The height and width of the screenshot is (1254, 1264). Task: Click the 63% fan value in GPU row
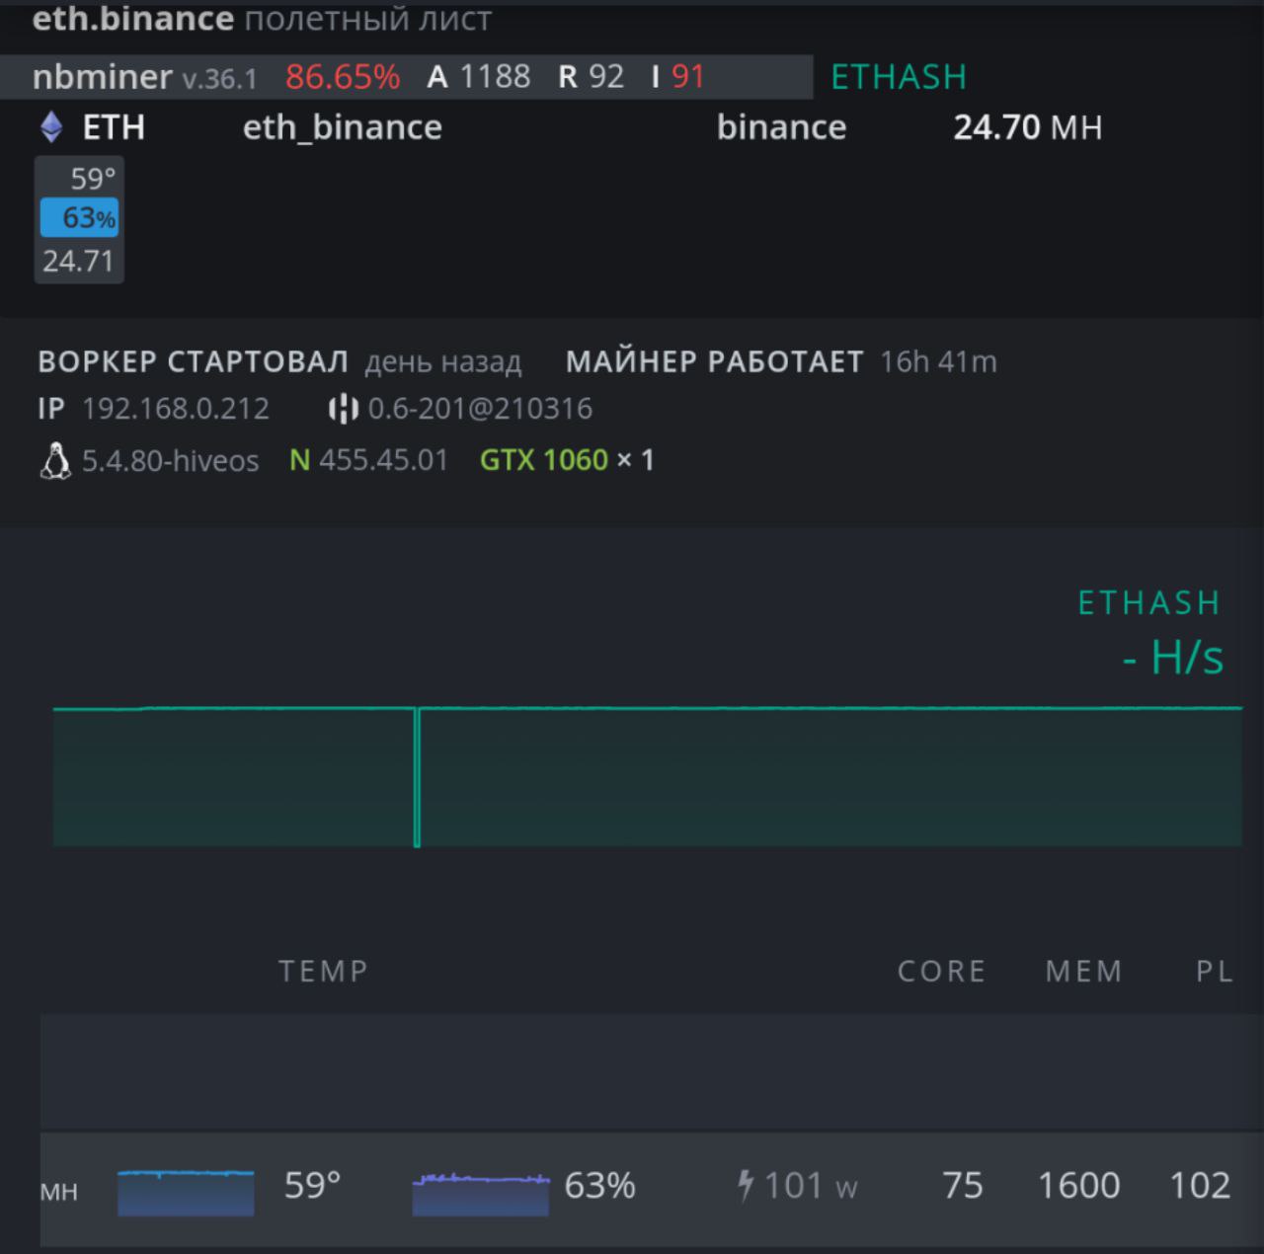coord(599,1185)
